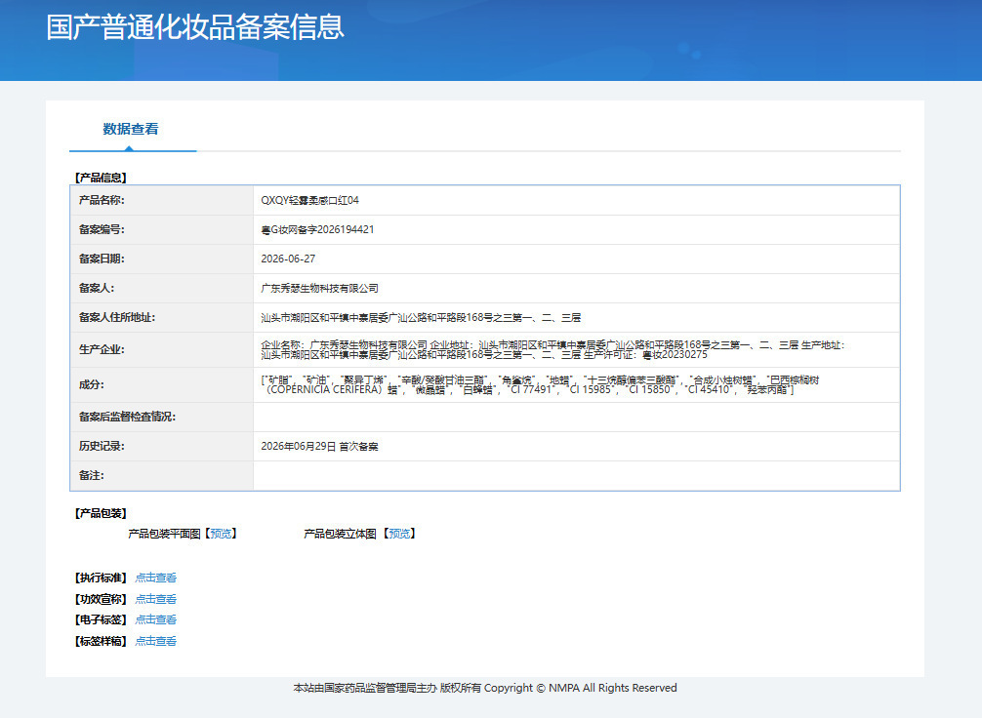Image resolution: width=982 pixels, height=718 pixels.
Task: Click filer name 广东秀瑟生物科技有限公司
Action: (319, 288)
